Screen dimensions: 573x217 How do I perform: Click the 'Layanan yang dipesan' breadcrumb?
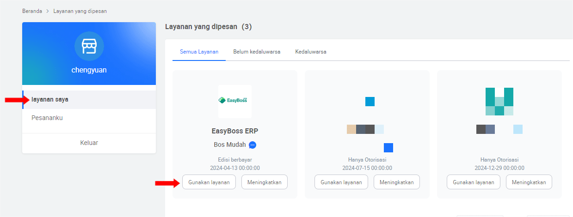[x=80, y=11]
